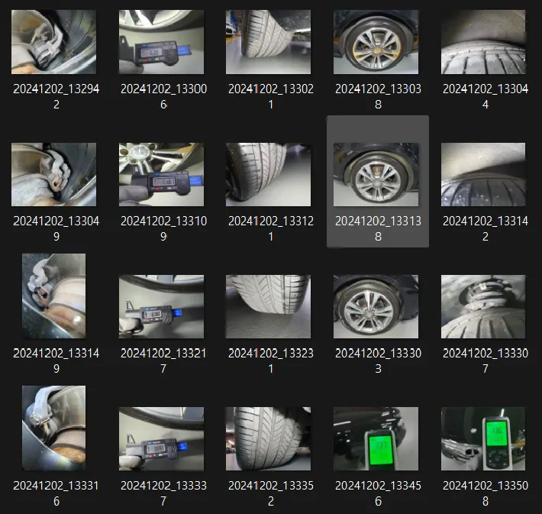Select gauge photo 20241202_133337

tap(161, 438)
